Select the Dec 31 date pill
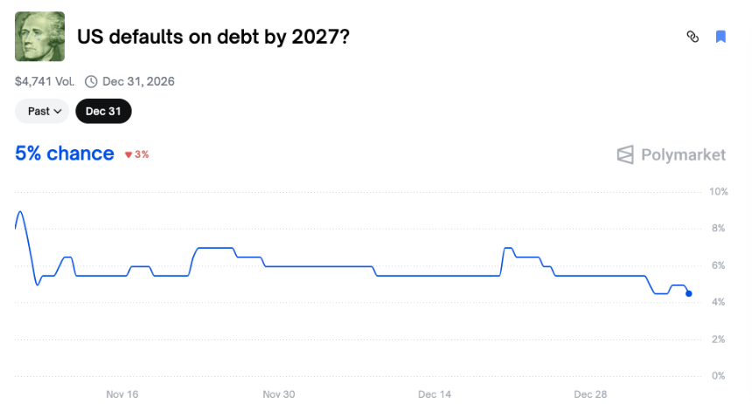 pyautogui.click(x=103, y=111)
